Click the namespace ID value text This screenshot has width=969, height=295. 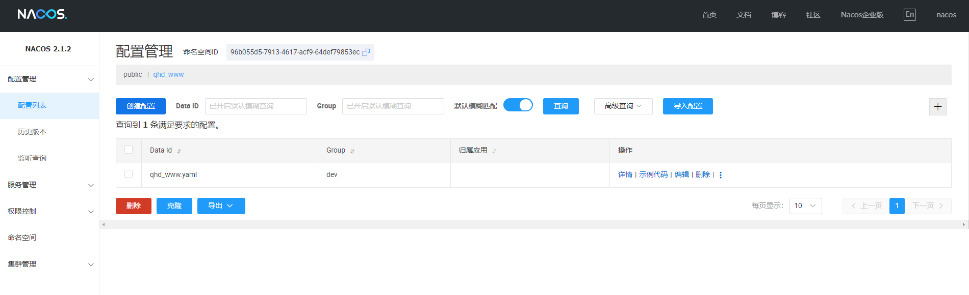point(295,52)
